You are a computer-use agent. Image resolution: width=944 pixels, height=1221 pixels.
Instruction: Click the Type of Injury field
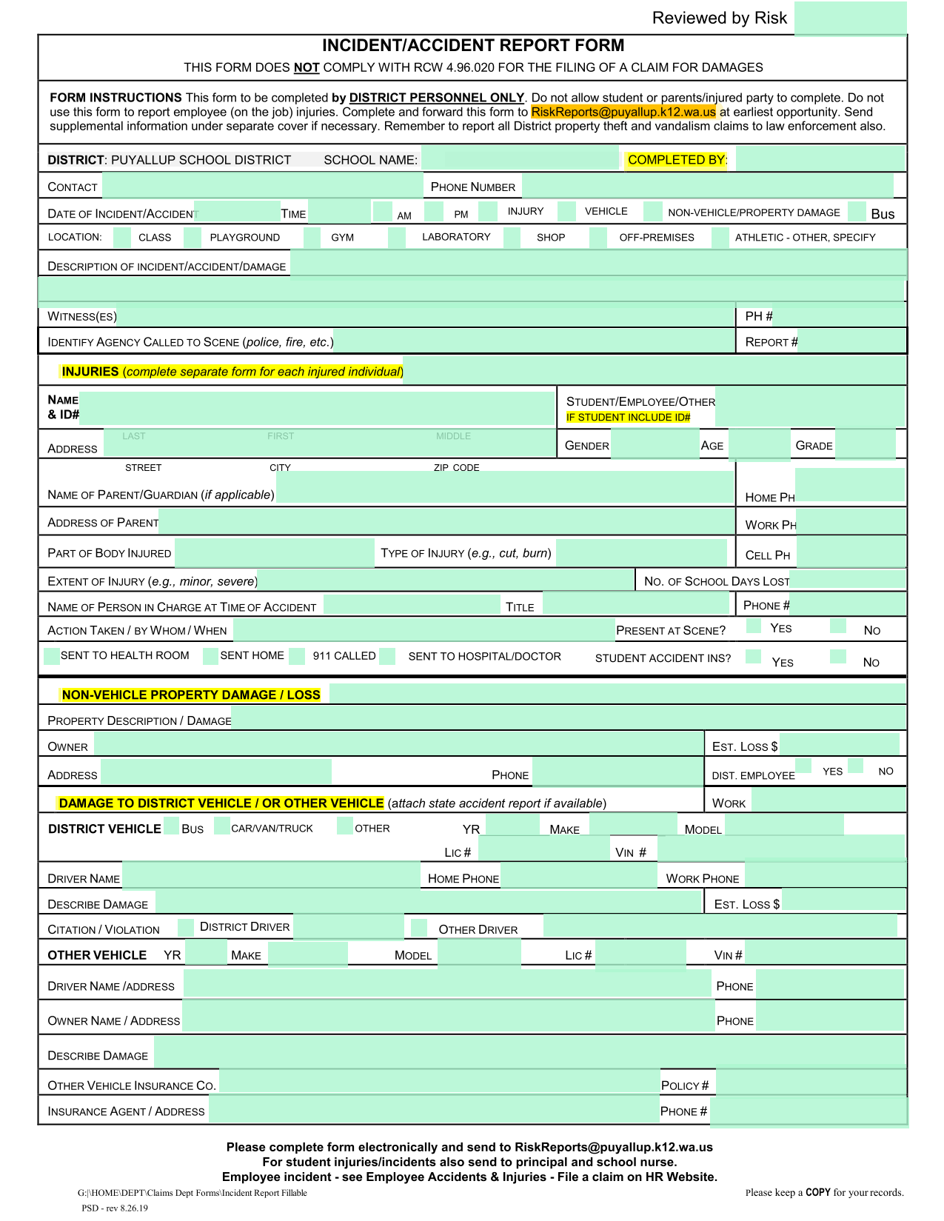pos(641,552)
